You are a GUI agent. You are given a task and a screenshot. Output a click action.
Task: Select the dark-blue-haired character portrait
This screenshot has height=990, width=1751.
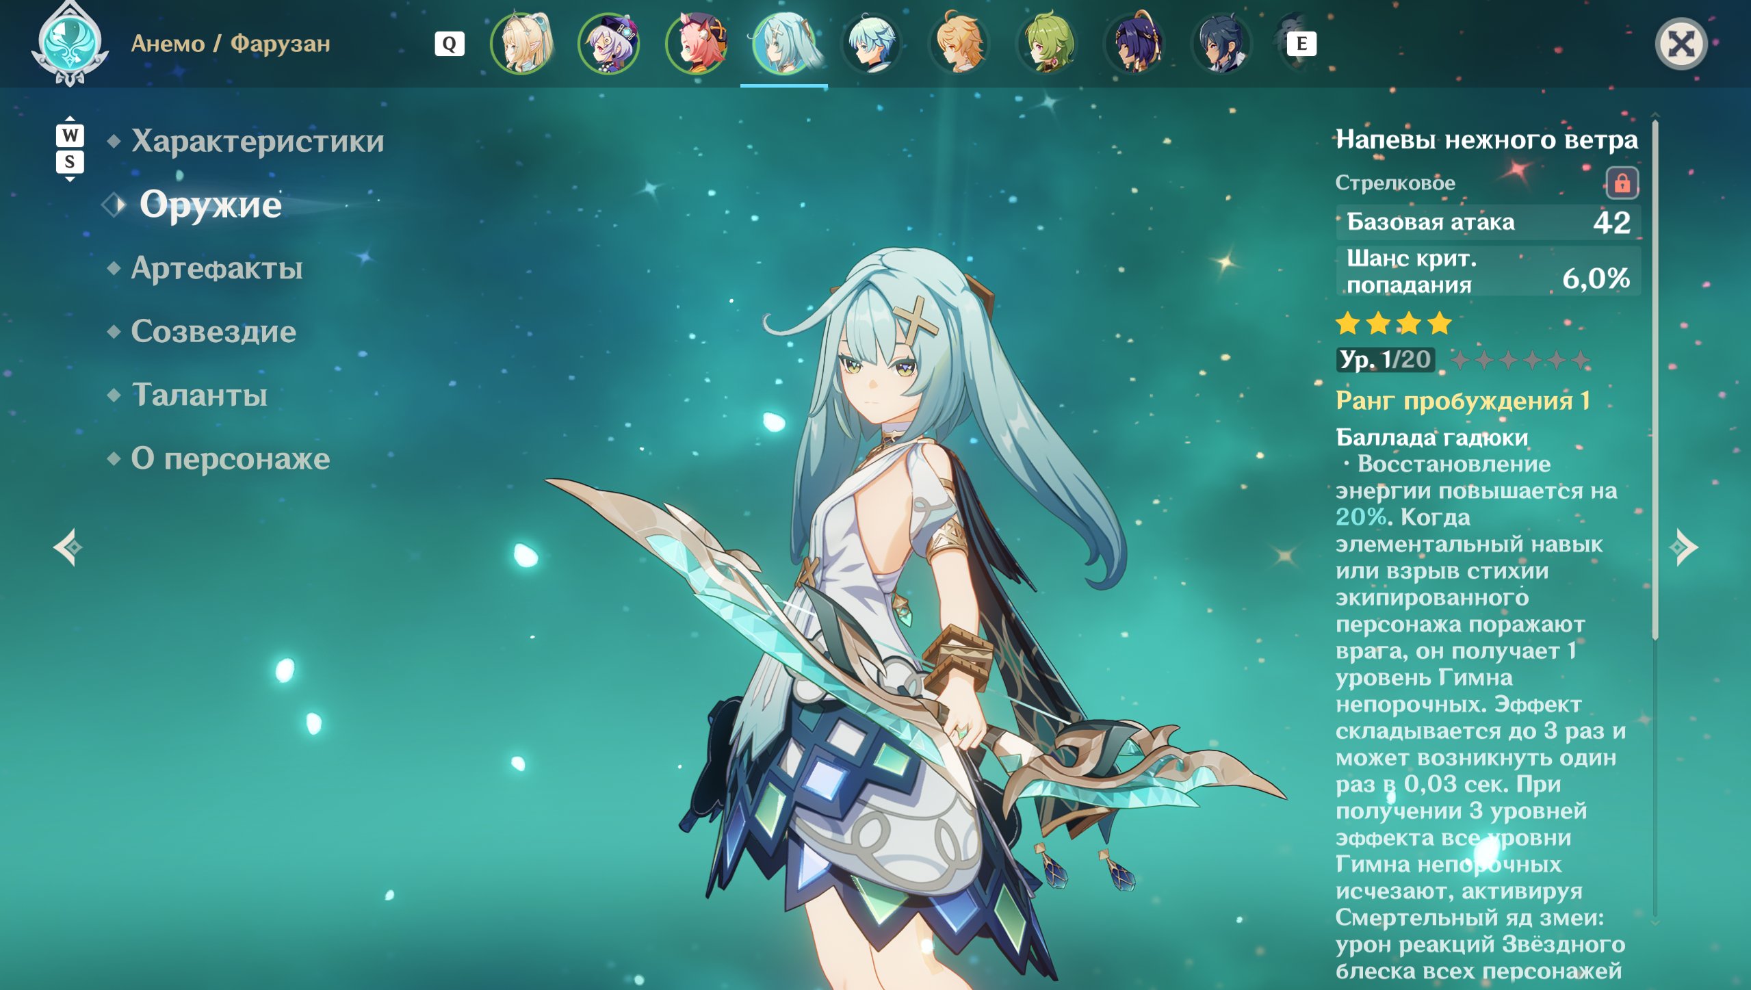click(1222, 44)
